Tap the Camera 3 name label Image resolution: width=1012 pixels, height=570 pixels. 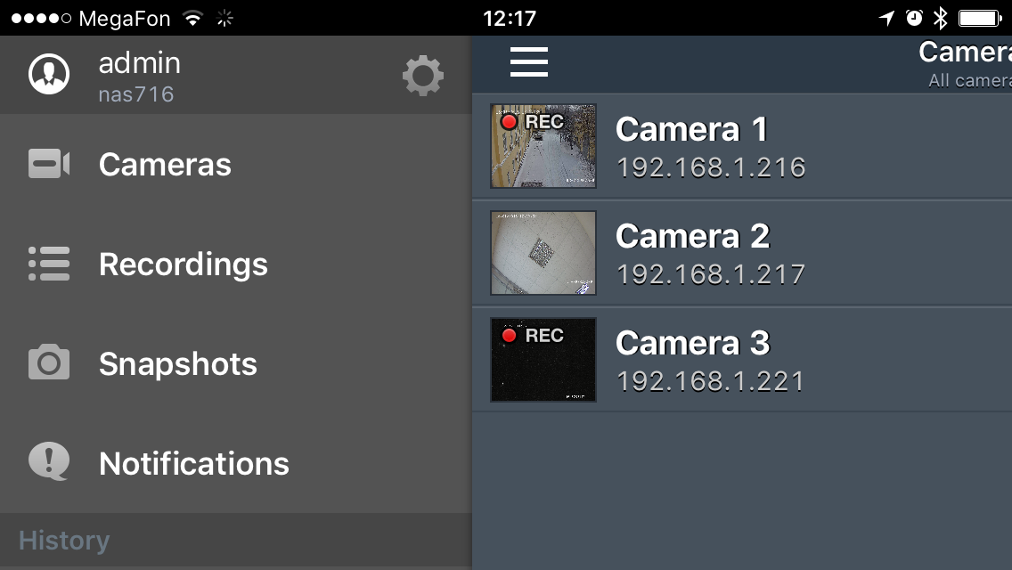[692, 344]
